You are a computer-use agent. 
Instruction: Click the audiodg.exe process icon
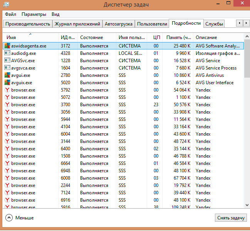[7, 53]
